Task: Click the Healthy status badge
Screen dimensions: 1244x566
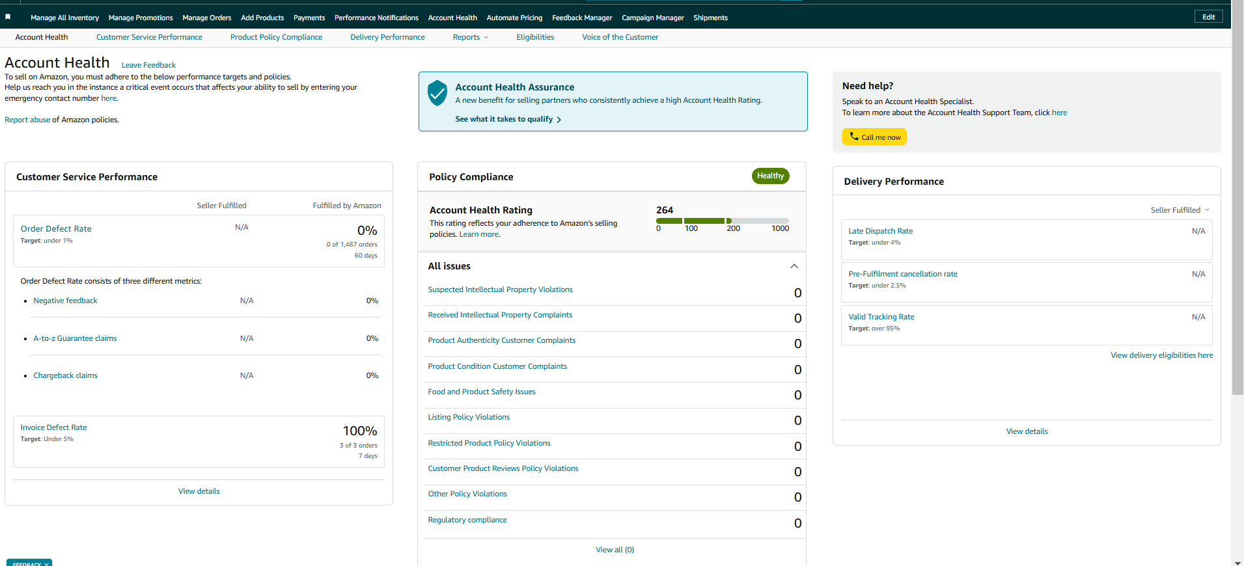Action: [770, 176]
